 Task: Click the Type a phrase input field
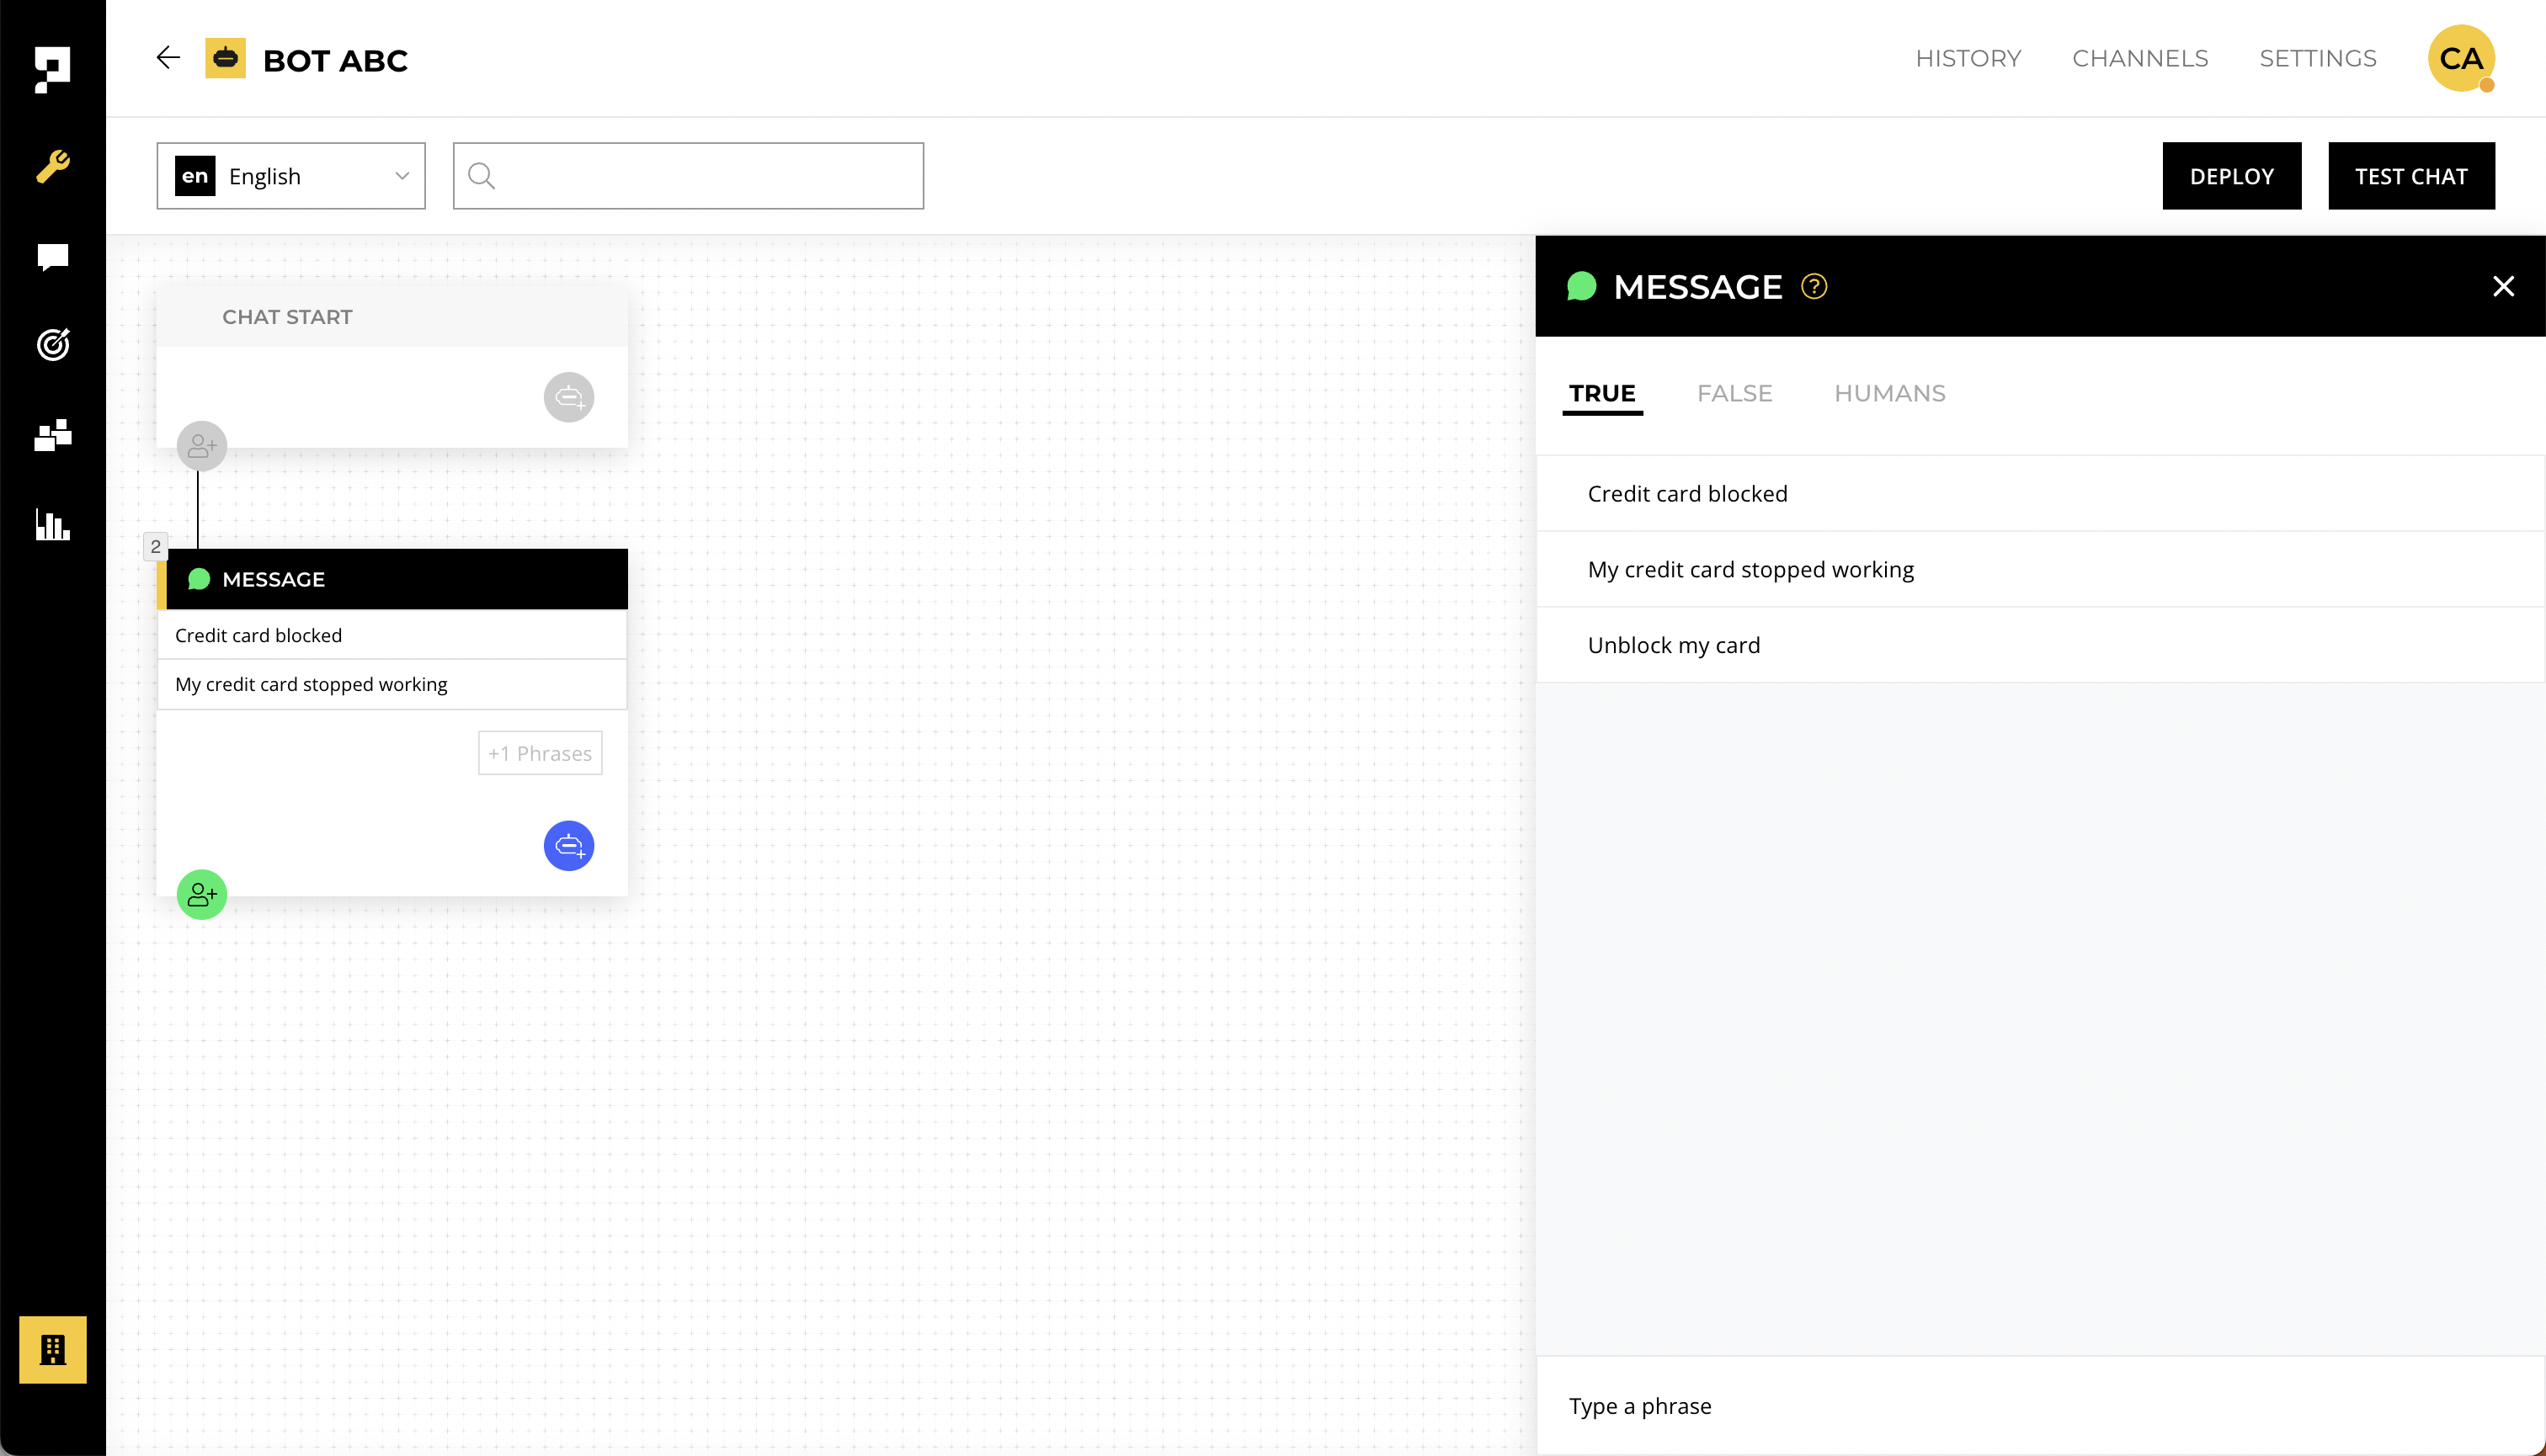pyautogui.click(x=2039, y=1405)
